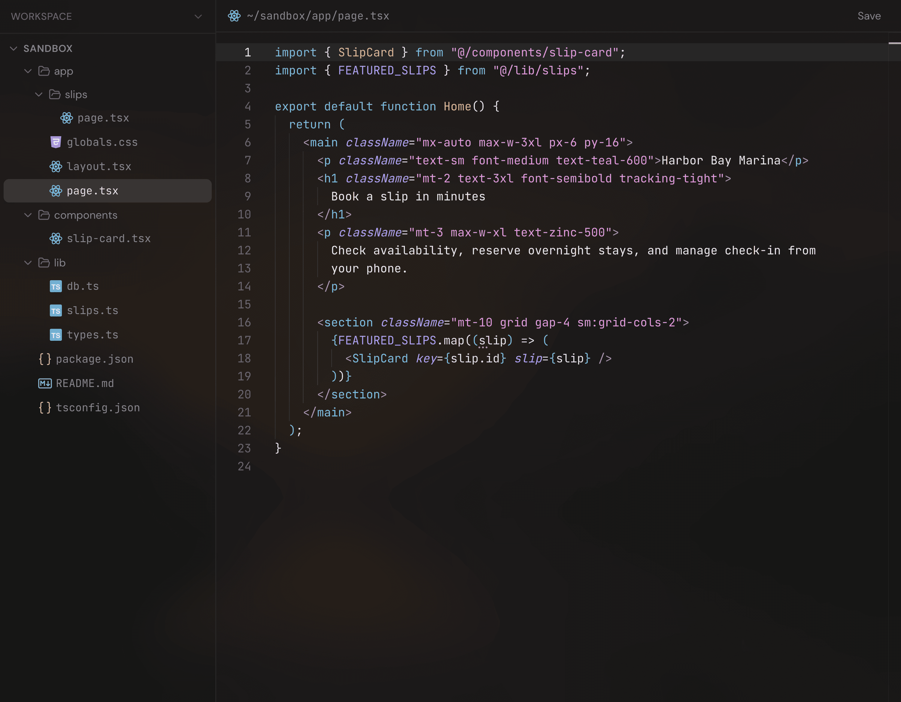Click the "Harbor Bay Marina" text in code

pyautogui.click(x=721, y=160)
